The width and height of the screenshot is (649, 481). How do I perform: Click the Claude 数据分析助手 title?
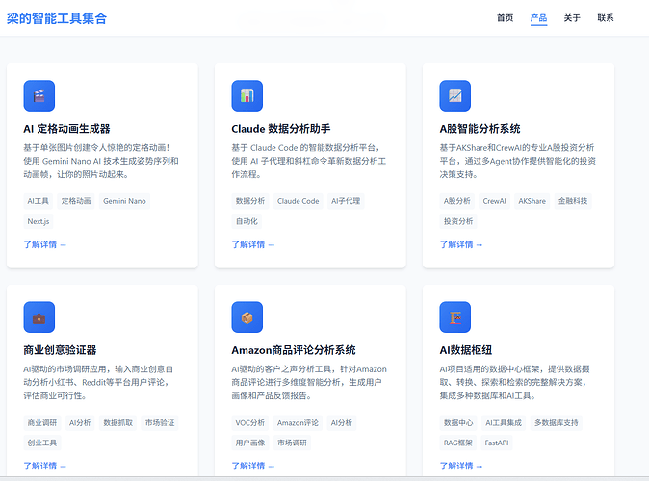pos(281,129)
